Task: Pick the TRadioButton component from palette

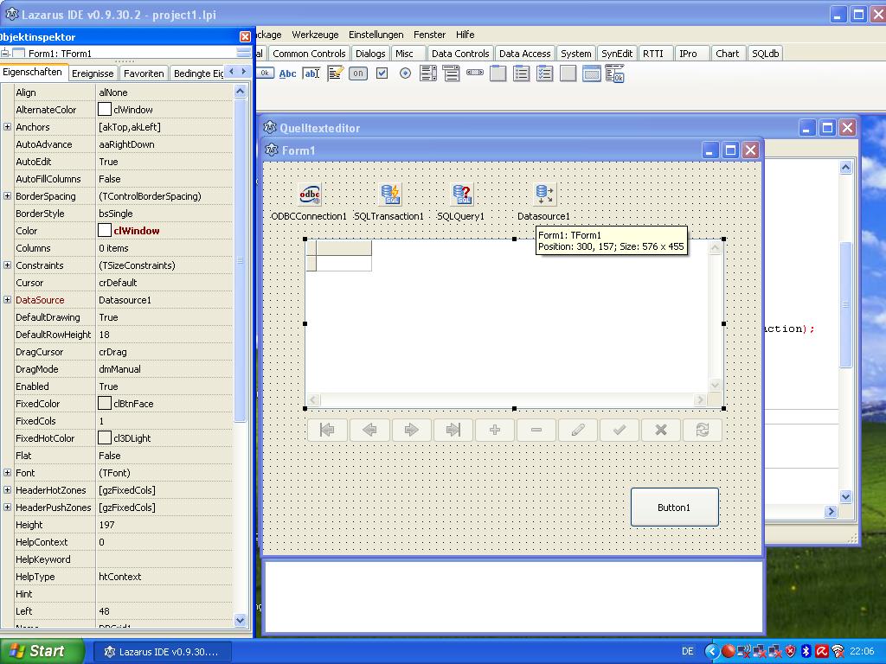Action: click(405, 74)
